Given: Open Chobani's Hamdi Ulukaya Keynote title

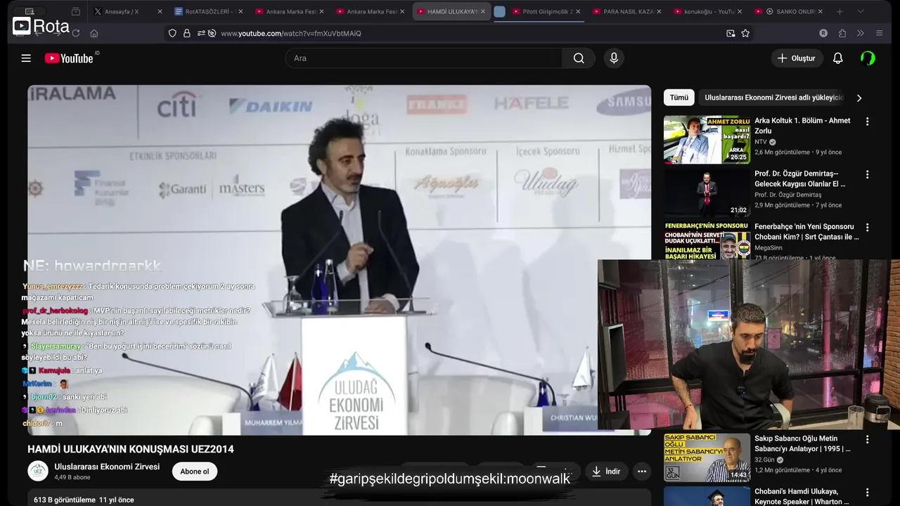Looking at the screenshot, I should tap(802, 496).
